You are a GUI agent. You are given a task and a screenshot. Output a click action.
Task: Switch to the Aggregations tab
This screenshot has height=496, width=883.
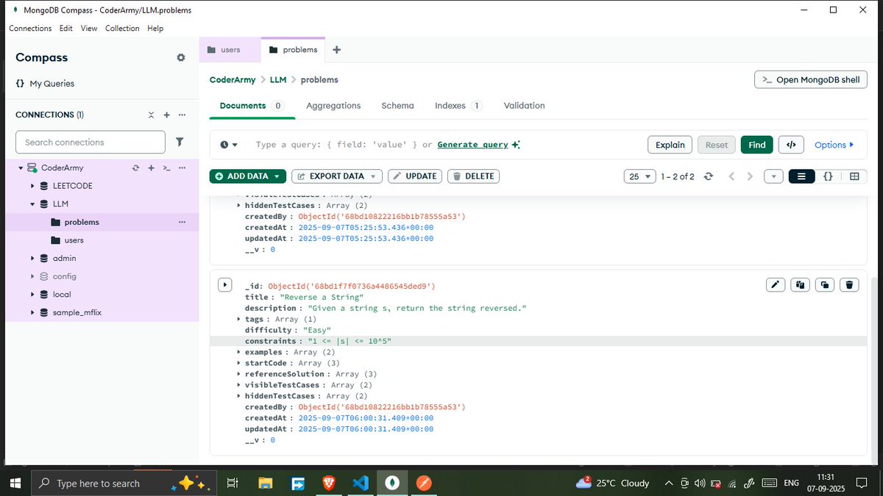333,106
